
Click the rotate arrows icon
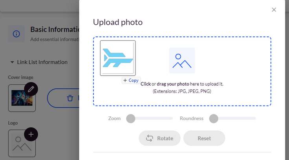coord(150,138)
